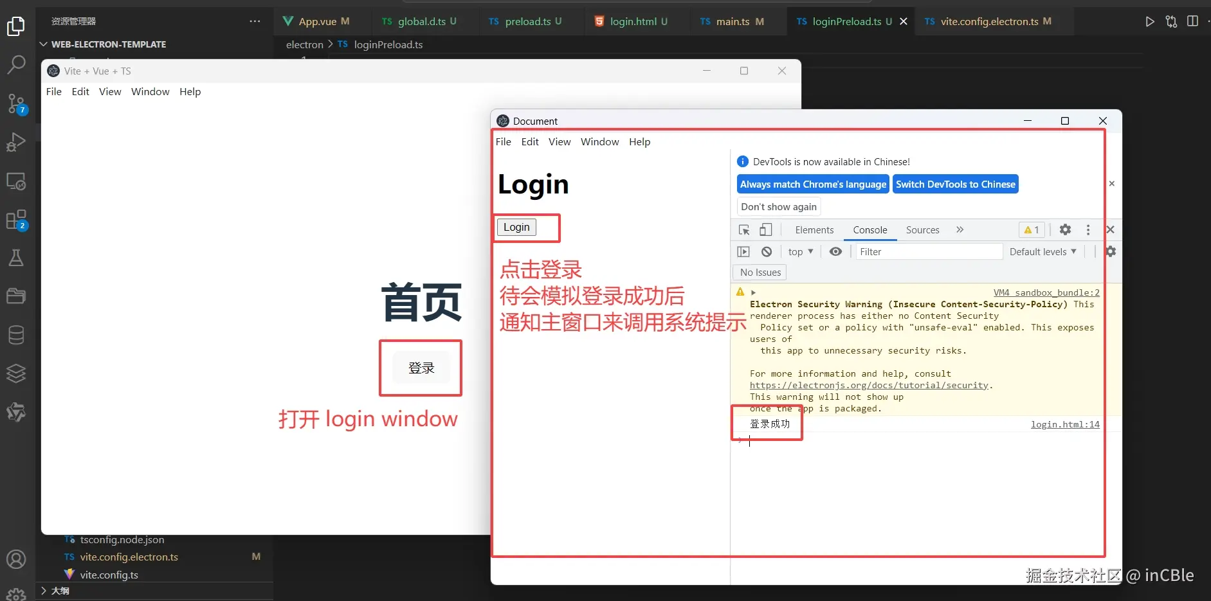1211x601 pixels.
Task: Open DevTools settings gear
Action: pos(1065,229)
